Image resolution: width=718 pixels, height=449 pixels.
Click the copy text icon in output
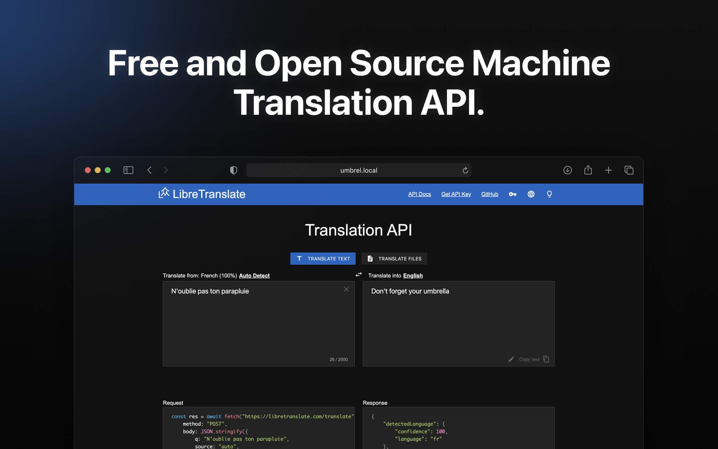(546, 359)
